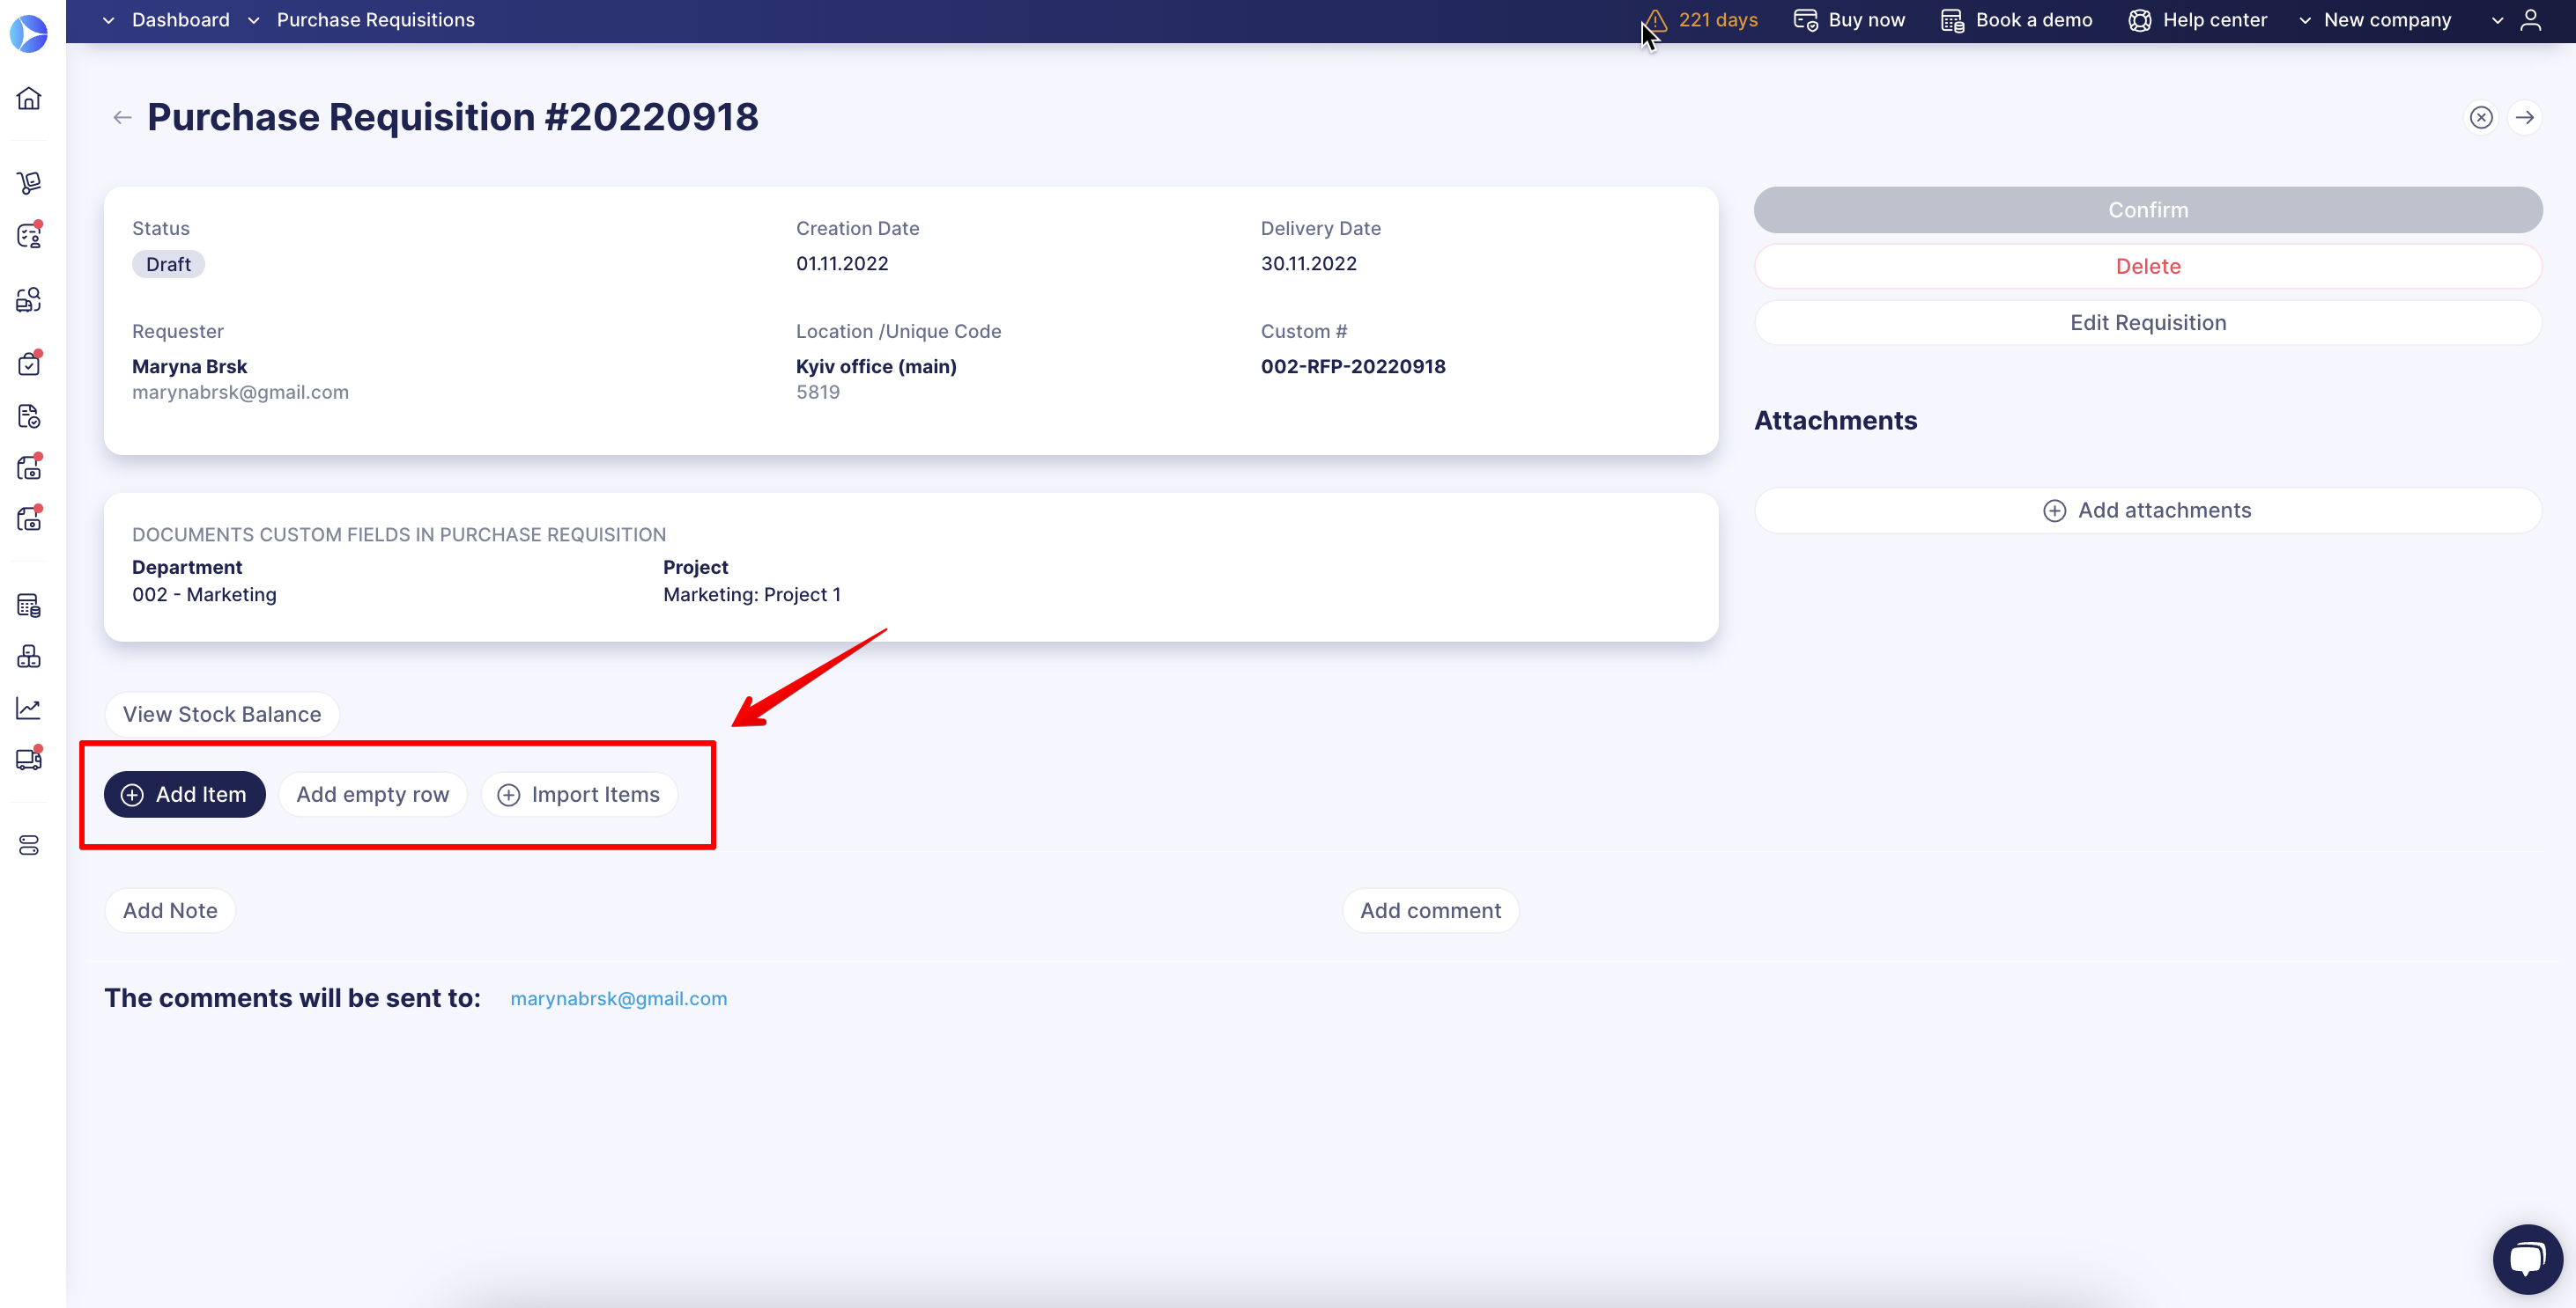Click the back arrow beside the requisition title
The height and width of the screenshot is (1308, 2576).
click(122, 118)
